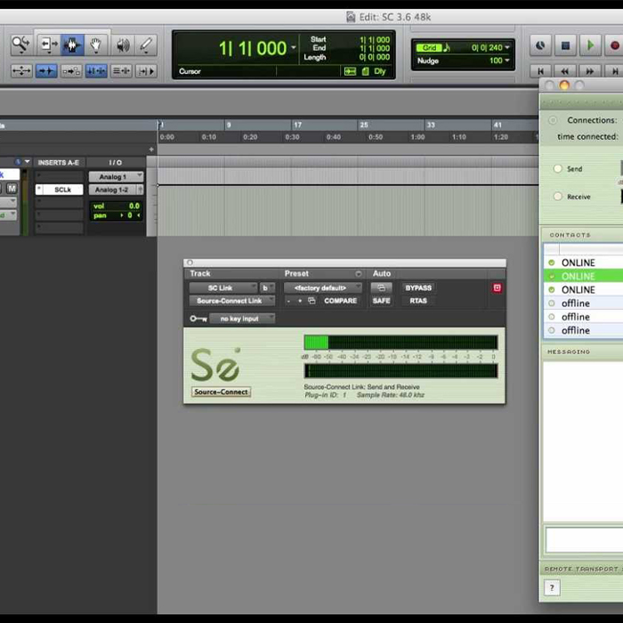The height and width of the screenshot is (623, 623).
Task: Toggle the Grid mode indicator
Action: click(x=429, y=48)
